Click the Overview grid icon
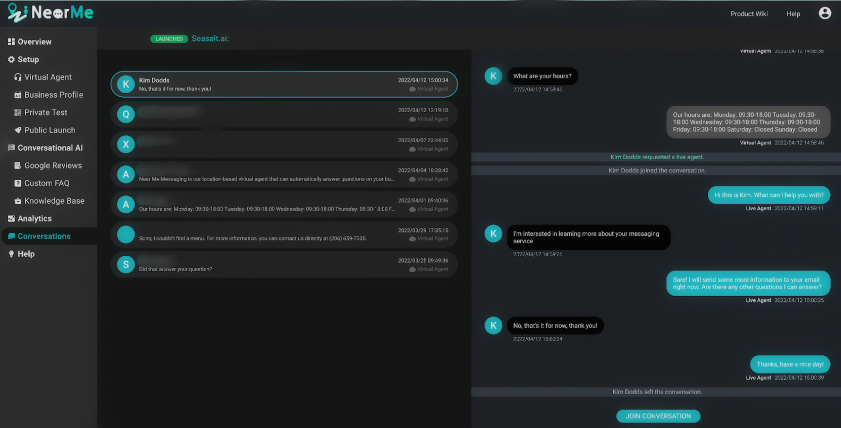The height and width of the screenshot is (428, 841). pos(11,42)
